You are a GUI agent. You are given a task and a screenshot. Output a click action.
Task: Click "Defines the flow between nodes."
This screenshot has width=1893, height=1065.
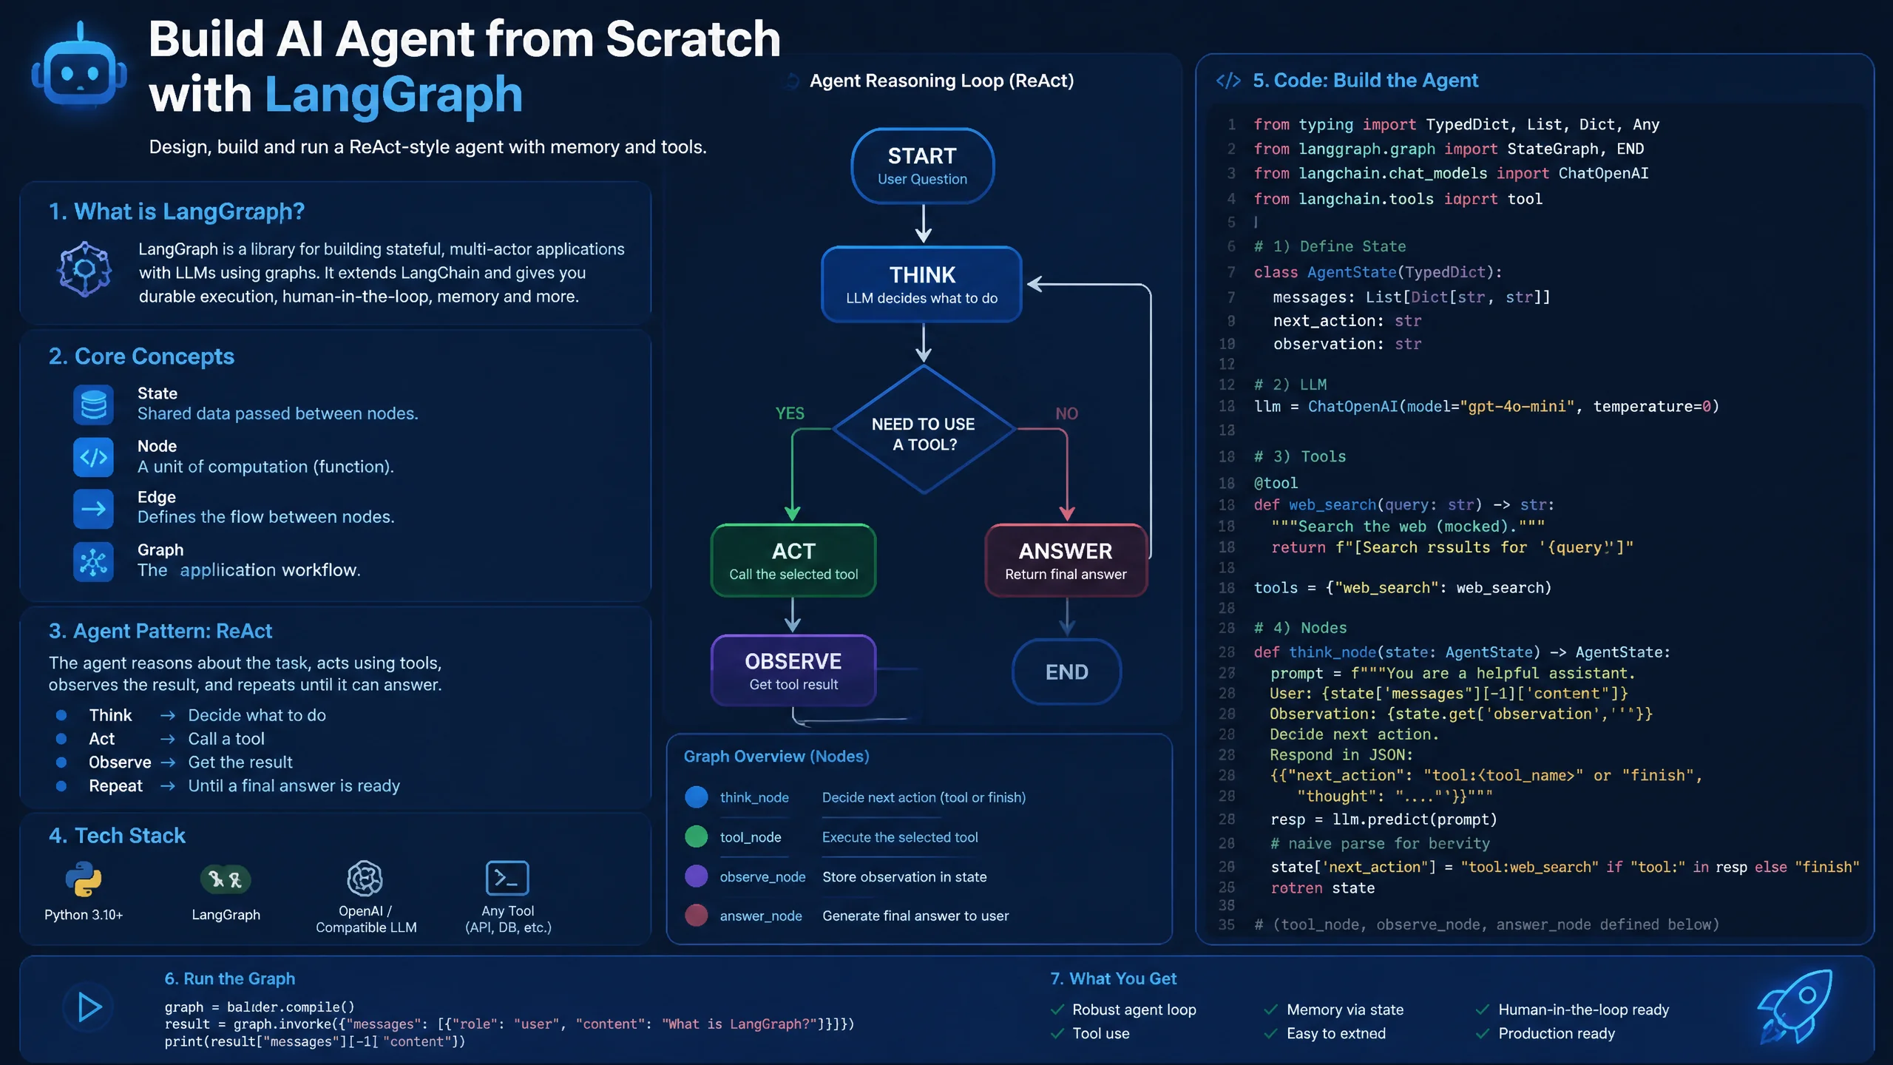click(x=265, y=517)
